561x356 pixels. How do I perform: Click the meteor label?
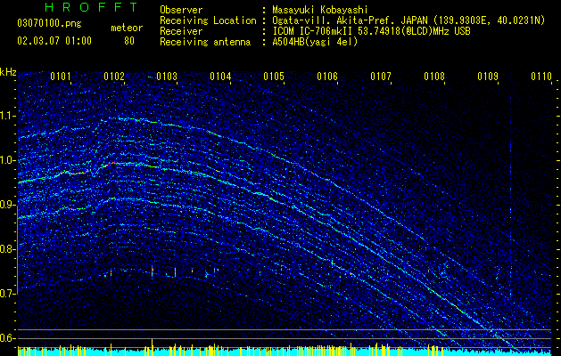pos(127,28)
